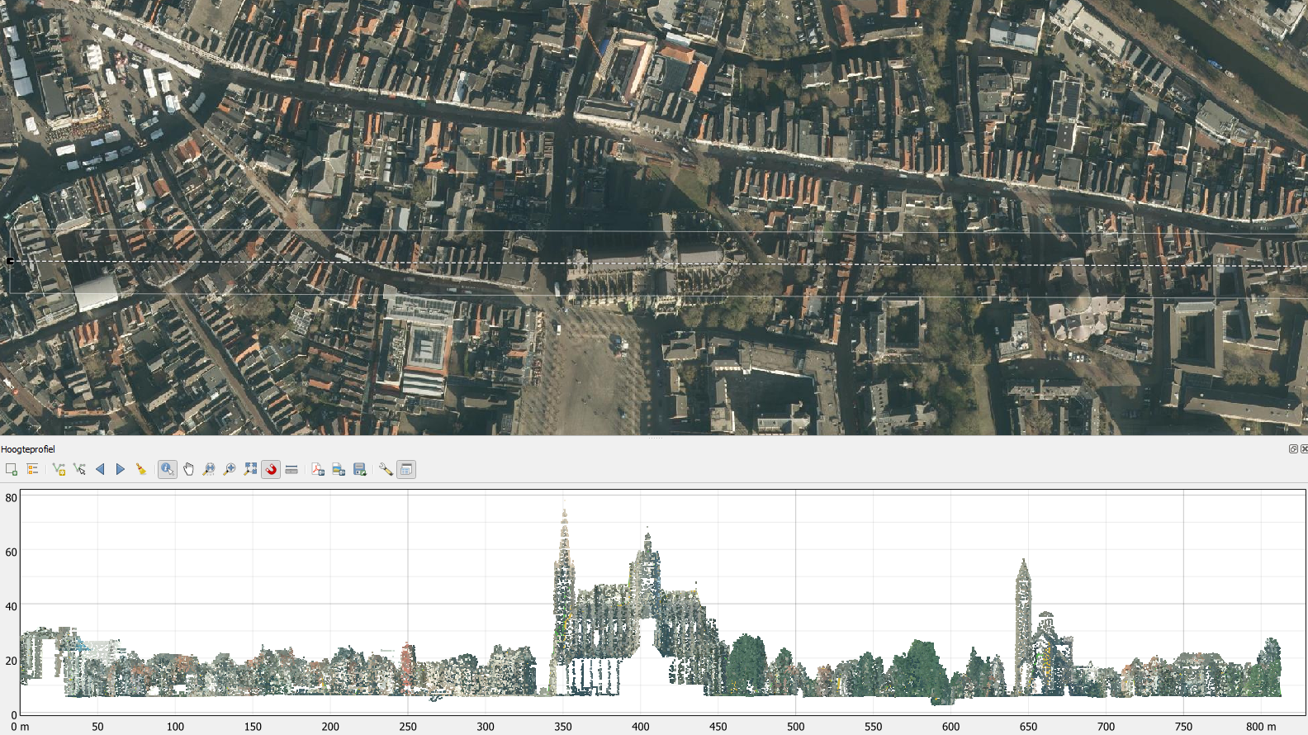Float the Hoogteprofiel panel

[x=1293, y=449]
